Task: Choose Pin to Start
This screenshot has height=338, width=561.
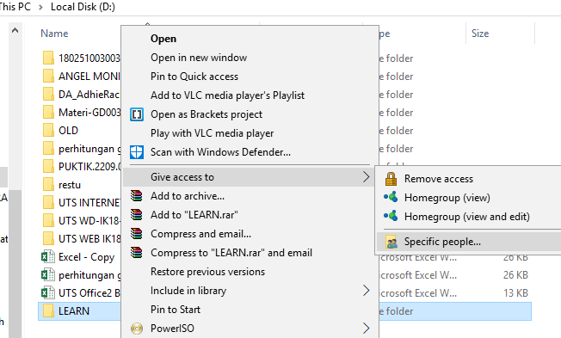Action: pos(176,310)
